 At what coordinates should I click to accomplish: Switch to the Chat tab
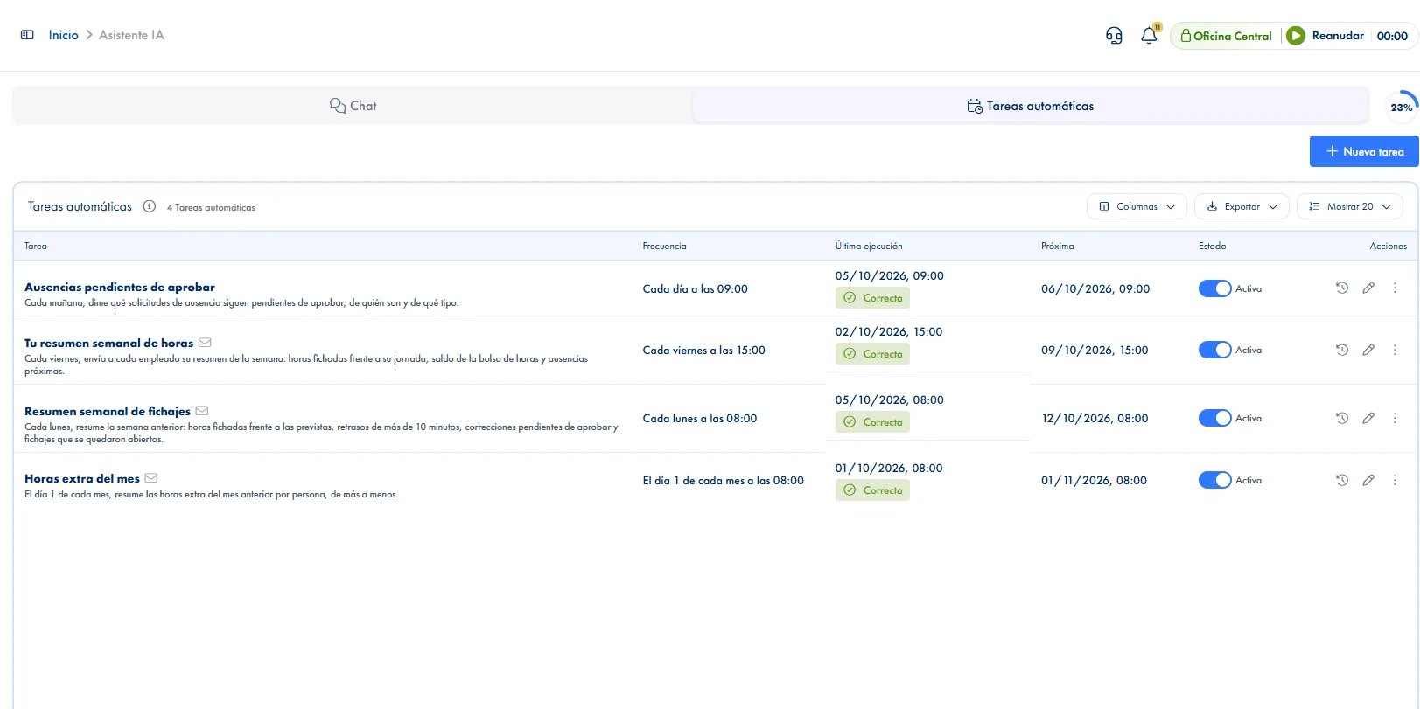tap(353, 106)
